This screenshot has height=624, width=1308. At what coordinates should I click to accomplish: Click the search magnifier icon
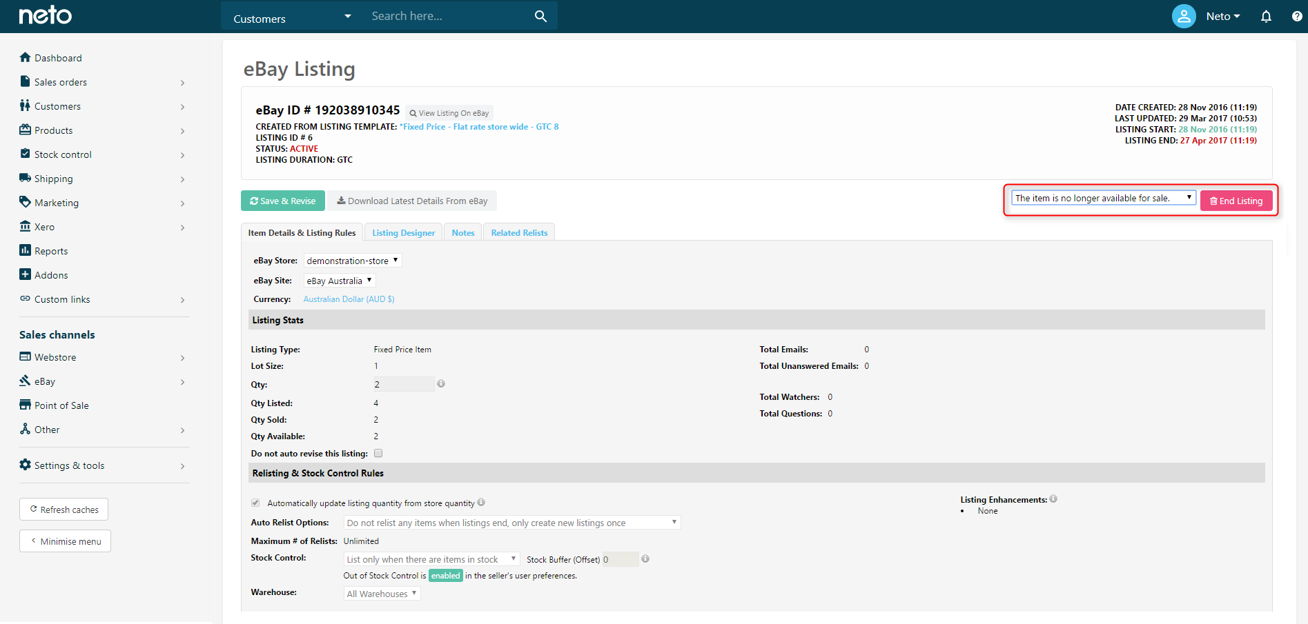pos(540,16)
